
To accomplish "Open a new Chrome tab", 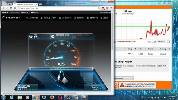I will coord(40,4).
